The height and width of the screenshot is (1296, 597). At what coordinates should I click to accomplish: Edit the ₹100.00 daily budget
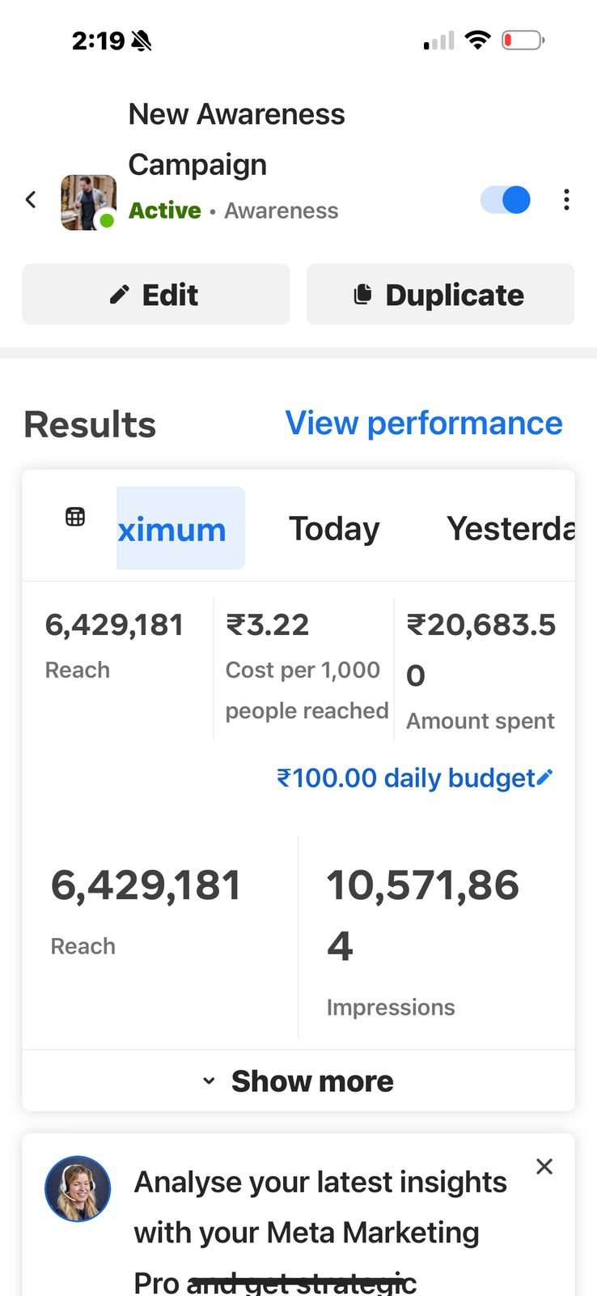point(415,778)
